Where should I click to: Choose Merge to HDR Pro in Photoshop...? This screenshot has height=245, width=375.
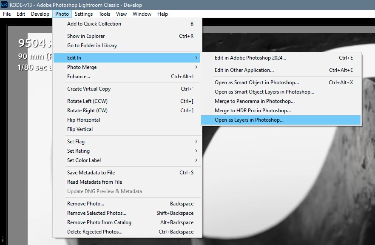[281, 111]
